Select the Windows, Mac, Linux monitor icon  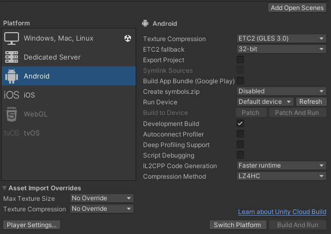tap(12, 38)
